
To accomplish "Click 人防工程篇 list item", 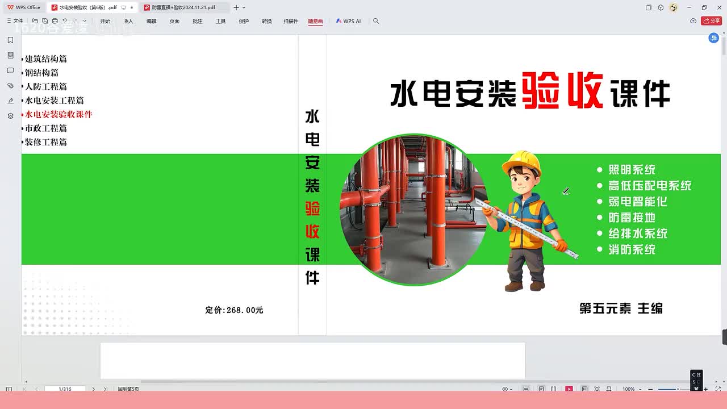I will coord(46,86).
